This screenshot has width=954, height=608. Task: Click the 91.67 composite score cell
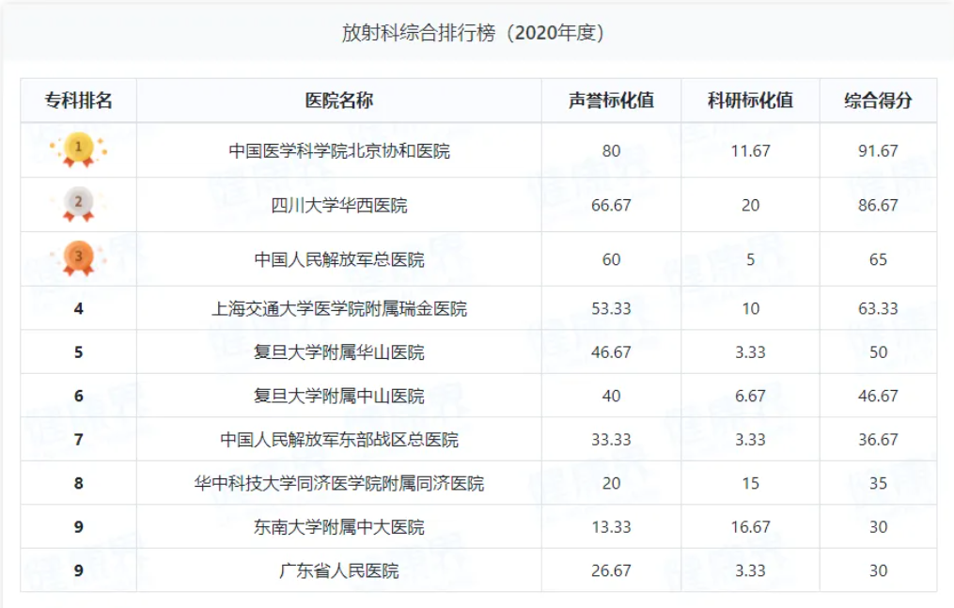pos(878,151)
